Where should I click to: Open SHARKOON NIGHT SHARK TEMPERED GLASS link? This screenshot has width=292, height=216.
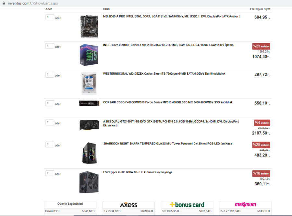point(168,144)
